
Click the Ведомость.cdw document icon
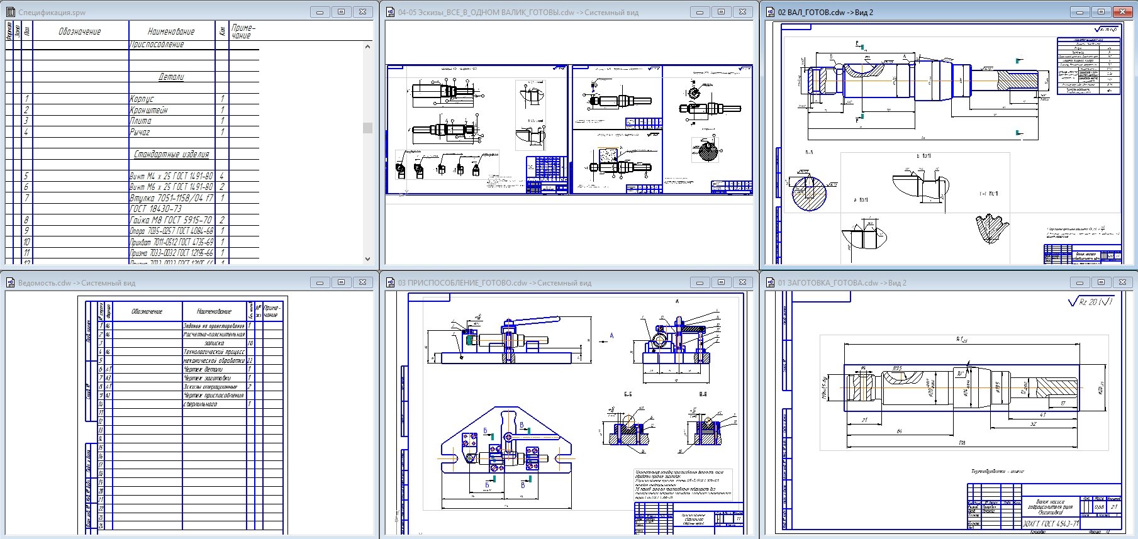[x=10, y=282]
